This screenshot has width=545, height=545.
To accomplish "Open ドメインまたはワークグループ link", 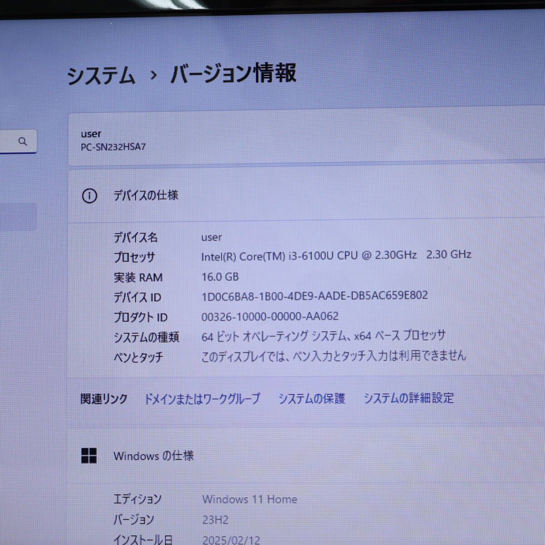I will click(202, 399).
